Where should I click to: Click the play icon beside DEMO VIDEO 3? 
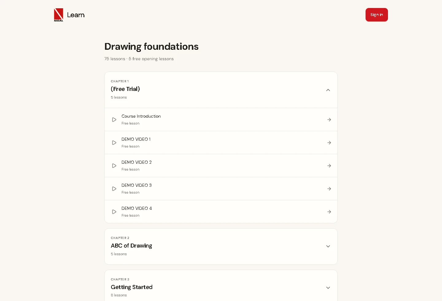pos(114,189)
